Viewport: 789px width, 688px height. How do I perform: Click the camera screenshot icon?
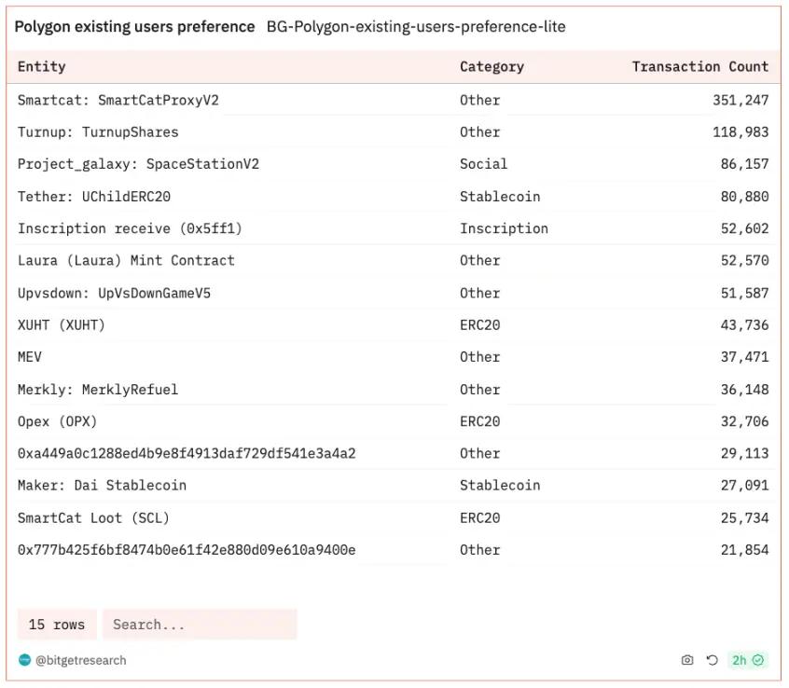click(x=687, y=660)
